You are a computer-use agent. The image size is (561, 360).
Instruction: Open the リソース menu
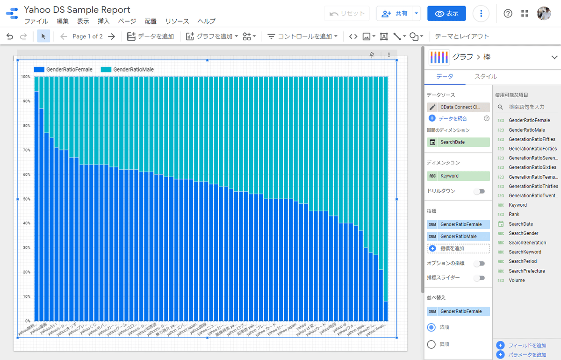(177, 21)
